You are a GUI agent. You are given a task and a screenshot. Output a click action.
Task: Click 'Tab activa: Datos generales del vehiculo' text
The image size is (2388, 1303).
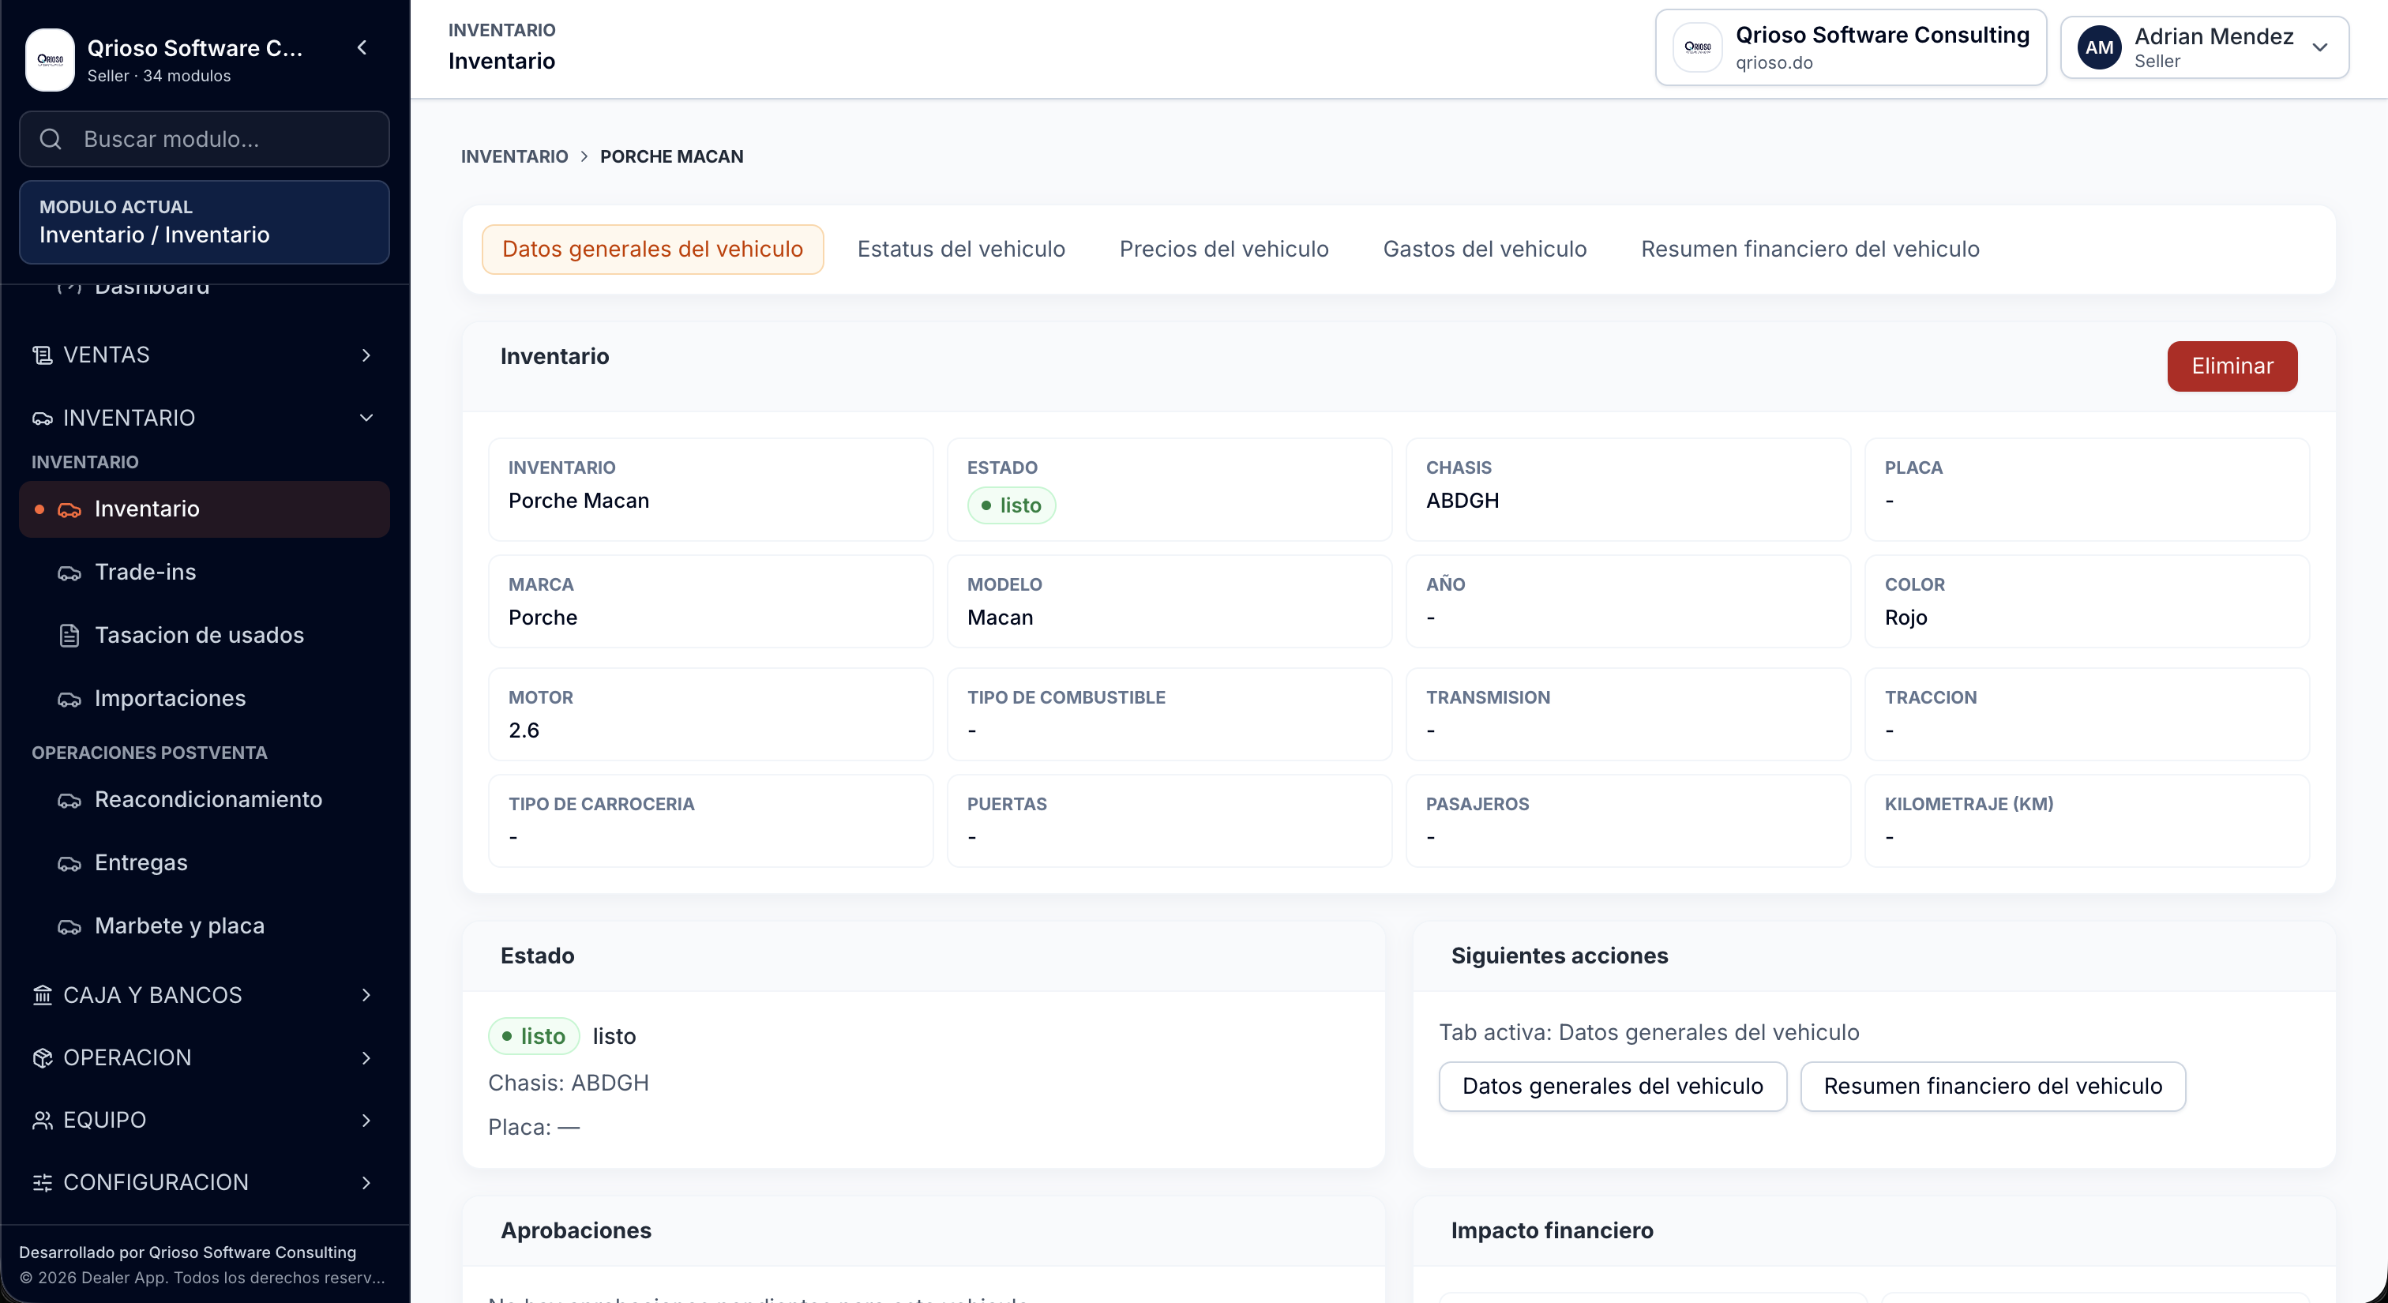pos(1648,1032)
